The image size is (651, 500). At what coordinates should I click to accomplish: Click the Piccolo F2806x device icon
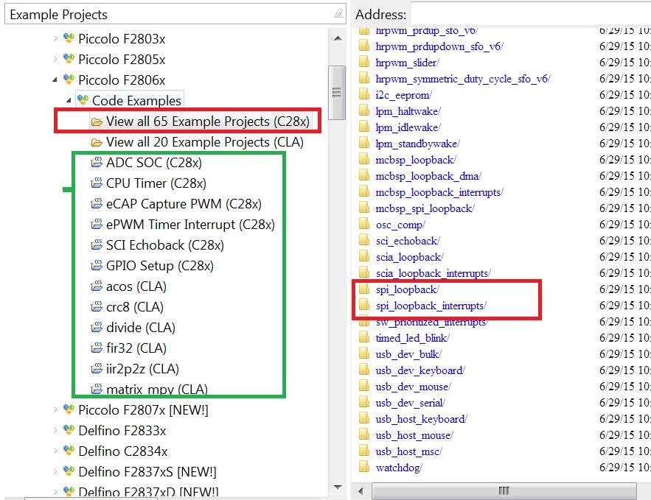point(69,80)
